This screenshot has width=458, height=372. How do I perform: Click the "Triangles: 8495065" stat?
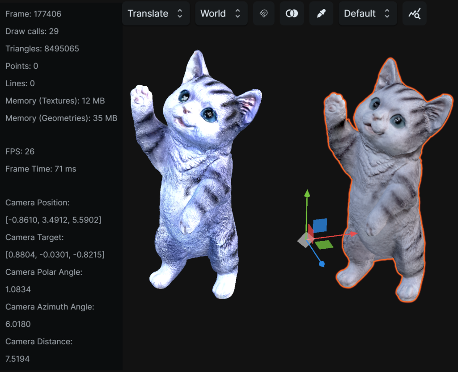click(x=42, y=49)
